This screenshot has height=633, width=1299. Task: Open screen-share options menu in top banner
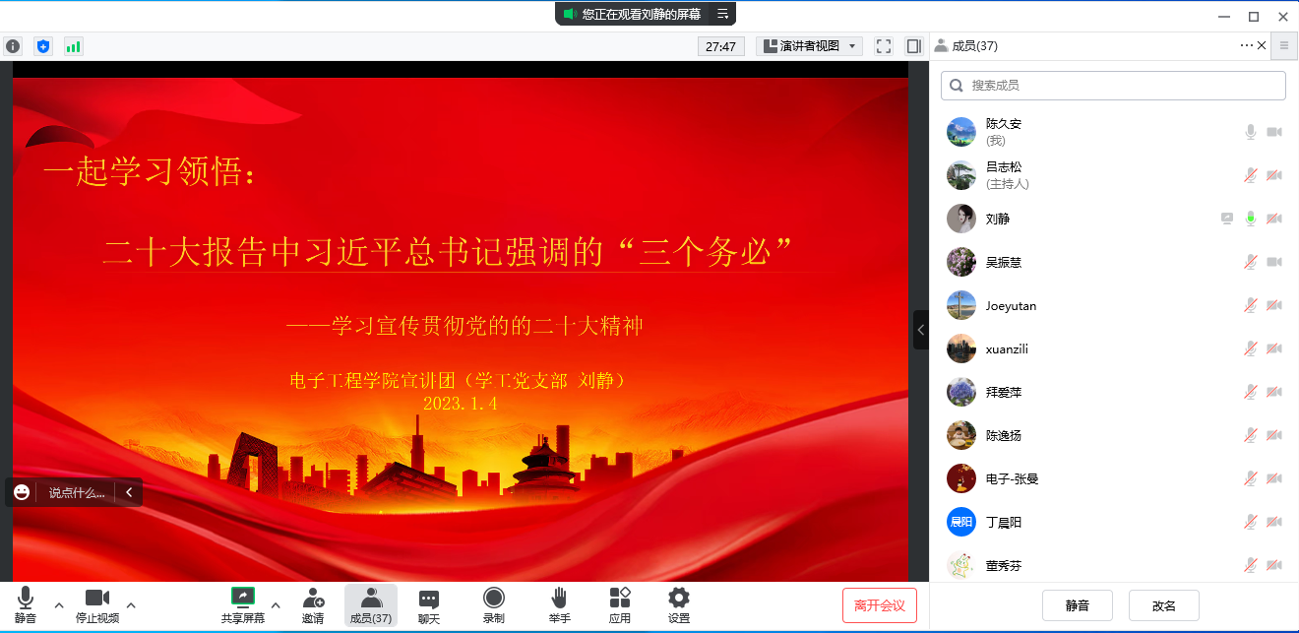[722, 14]
